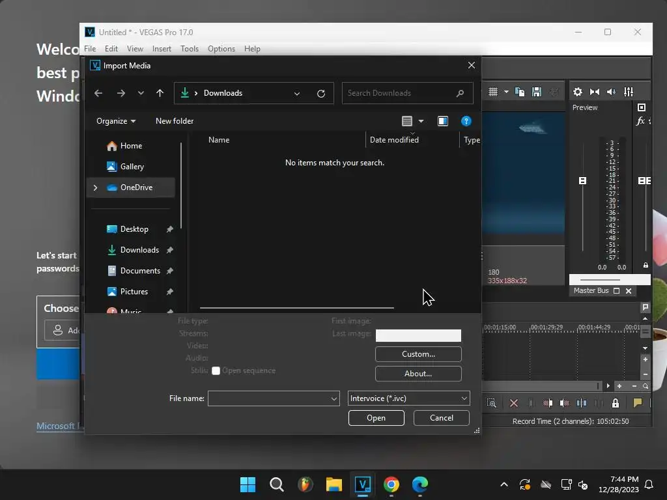This screenshot has width=667, height=500.
Task: Open the View menu
Action: point(135,49)
